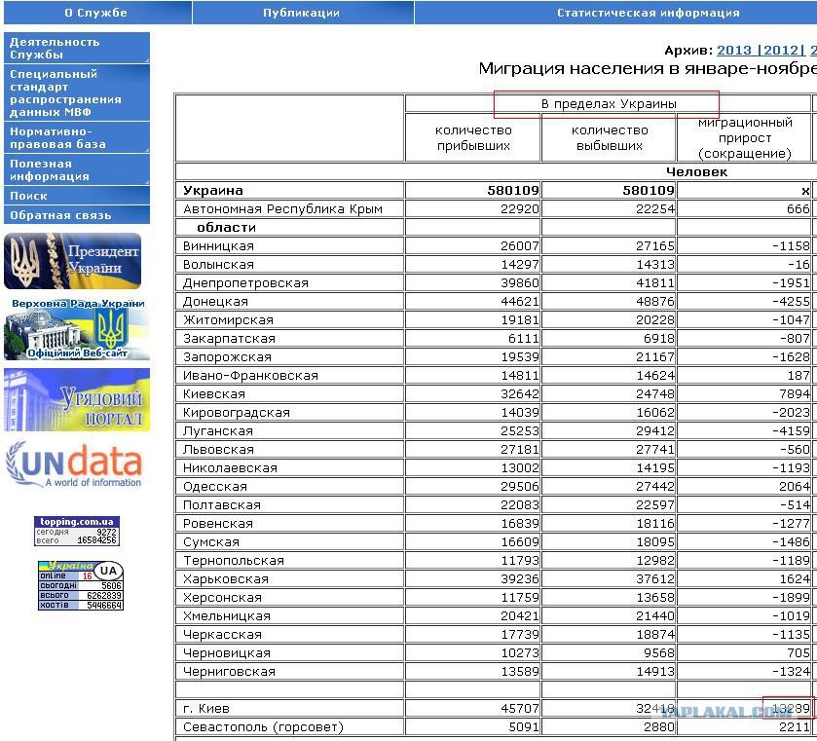Viewport: 817px width, 741px height.
Task: Open the 2012 archive link
Action: point(781,50)
